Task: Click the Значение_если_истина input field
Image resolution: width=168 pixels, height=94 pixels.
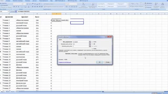Action: click(x=81, y=44)
